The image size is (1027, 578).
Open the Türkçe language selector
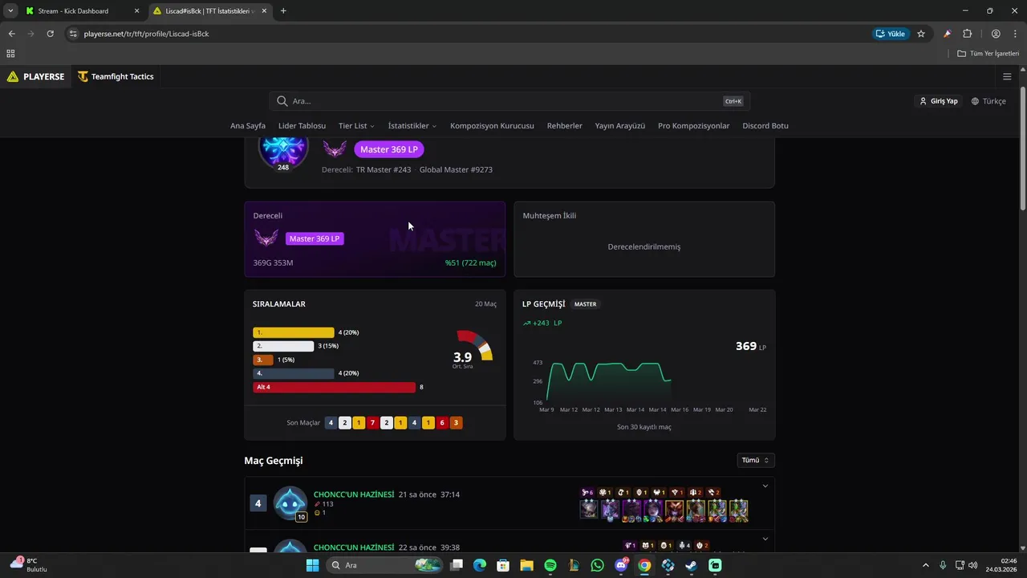[988, 101]
